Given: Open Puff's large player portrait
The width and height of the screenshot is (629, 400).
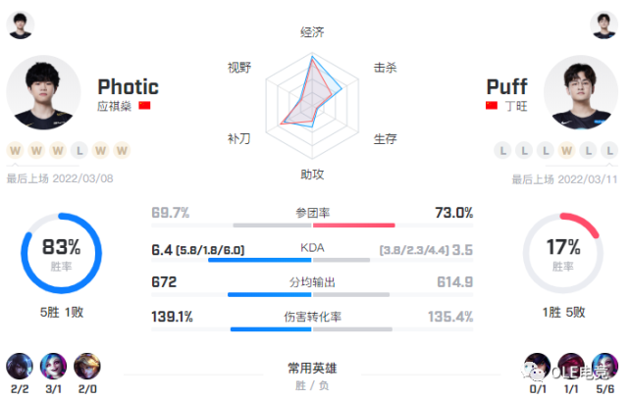Looking at the screenshot, I should coord(581,92).
